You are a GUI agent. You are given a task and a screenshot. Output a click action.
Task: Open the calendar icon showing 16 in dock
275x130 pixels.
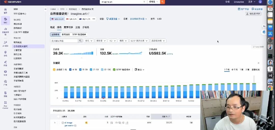coord(270,9)
